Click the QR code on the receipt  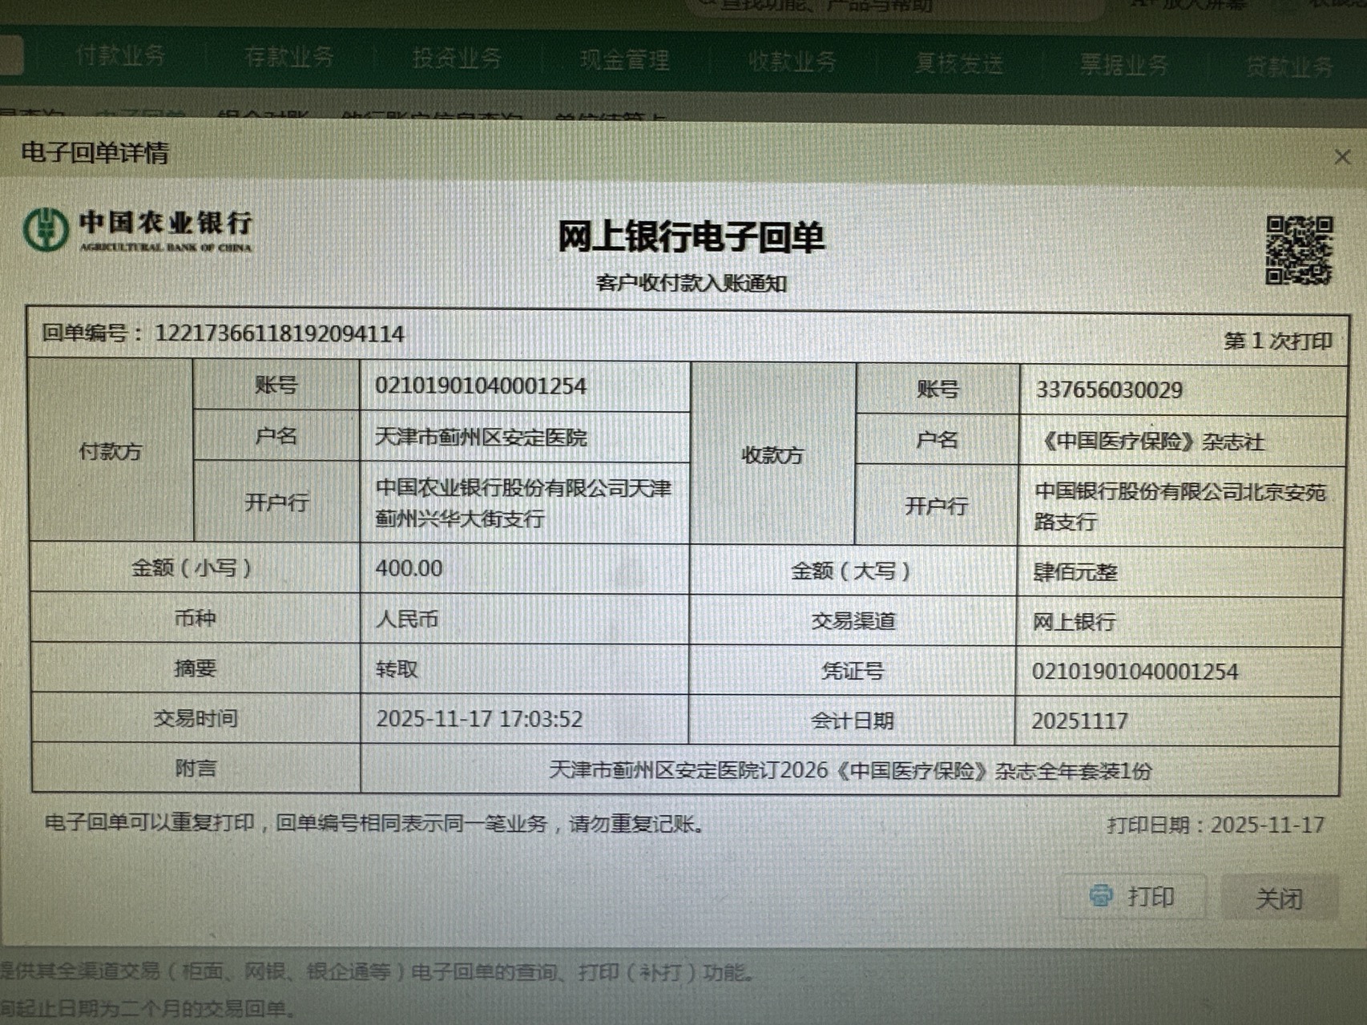1299,250
